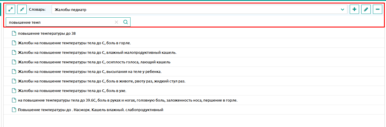Click the collapse all arrows icon
Image resolution: width=386 pixels, height=127 pixels.
pyautogui.click(x=22, y=10)
